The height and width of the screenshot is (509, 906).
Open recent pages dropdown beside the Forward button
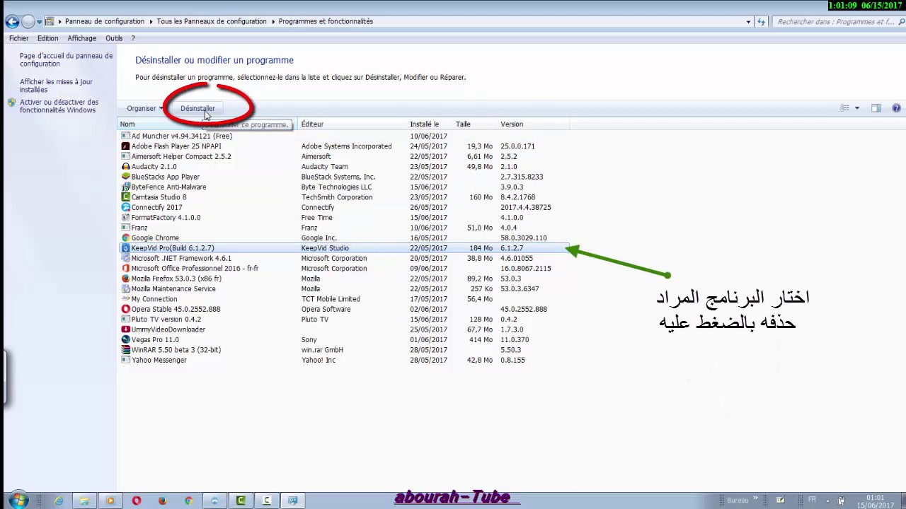click(x=40, y=22)
